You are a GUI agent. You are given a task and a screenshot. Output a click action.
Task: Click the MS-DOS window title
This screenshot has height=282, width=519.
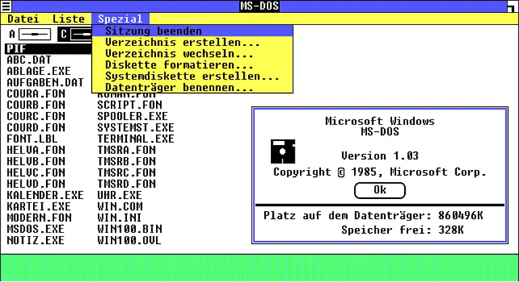259,6
